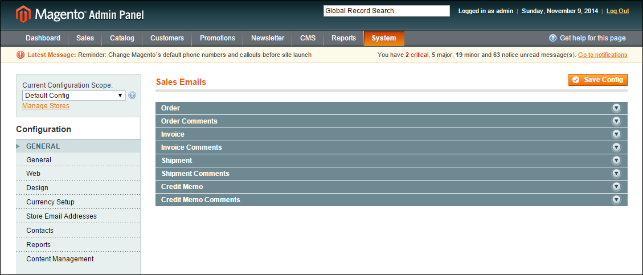The width and height of the screenshot is (643, 275).
Task: Expand the Credit Memo Comments arrow icon
Action: (616, 200)
